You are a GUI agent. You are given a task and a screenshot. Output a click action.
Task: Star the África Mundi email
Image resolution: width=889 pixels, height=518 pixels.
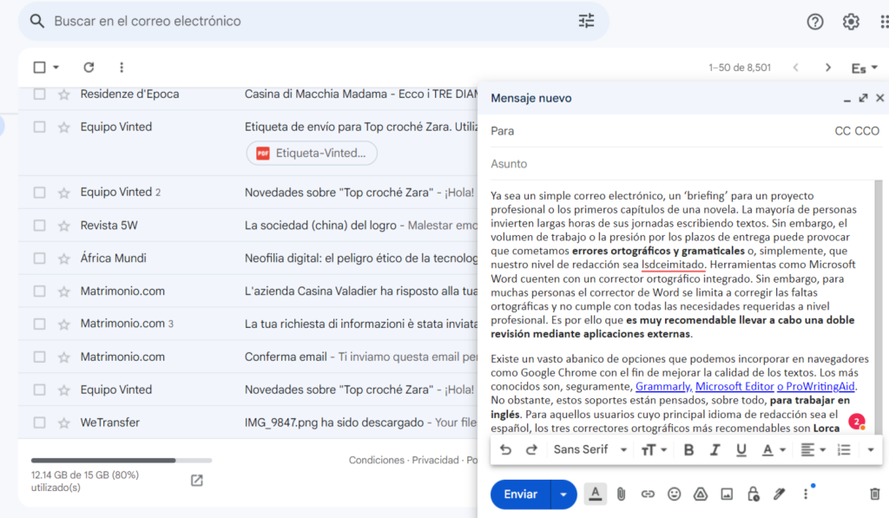(63, 259)
